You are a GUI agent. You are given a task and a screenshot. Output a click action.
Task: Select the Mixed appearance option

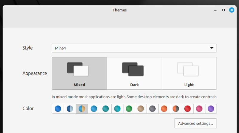coord(79,73)
